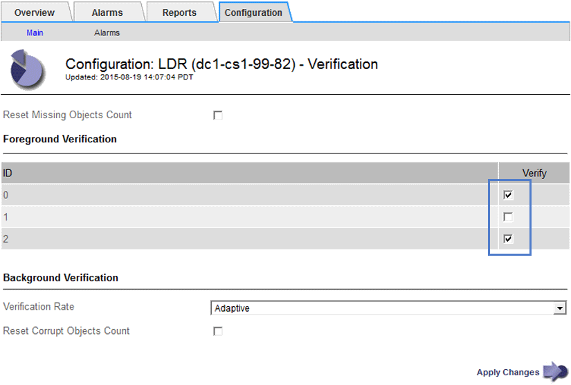The image size is (571, 385).
Task: Click the Foreground Verification section heading
Action: (x=60, y=139)
